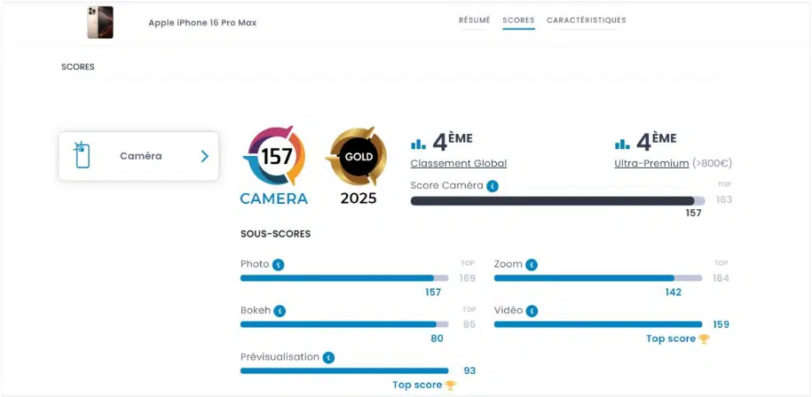812x397 pixels.
Task: Click the top score value 163
Action: pyautogui.click(x=724, y=200)
